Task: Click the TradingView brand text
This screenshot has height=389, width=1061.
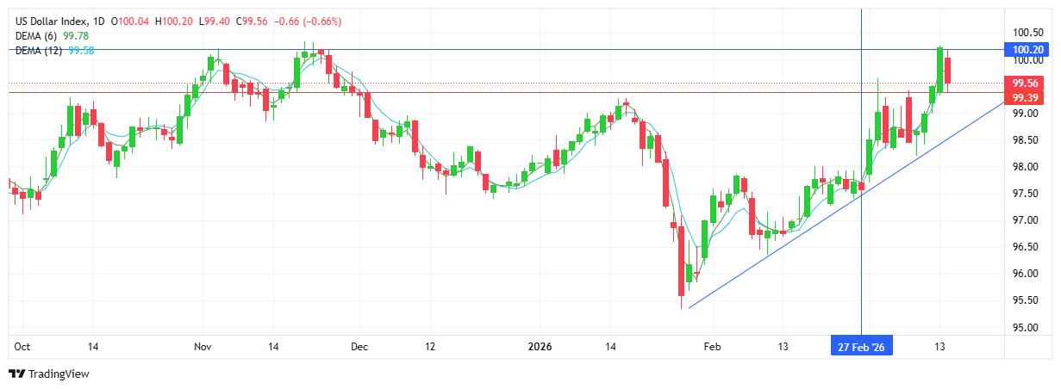Action: pos(59,374)
